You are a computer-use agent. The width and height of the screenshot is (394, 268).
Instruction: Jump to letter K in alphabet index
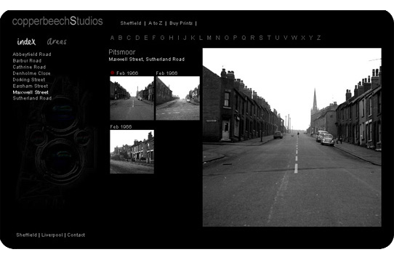click(x=193, y=38)
